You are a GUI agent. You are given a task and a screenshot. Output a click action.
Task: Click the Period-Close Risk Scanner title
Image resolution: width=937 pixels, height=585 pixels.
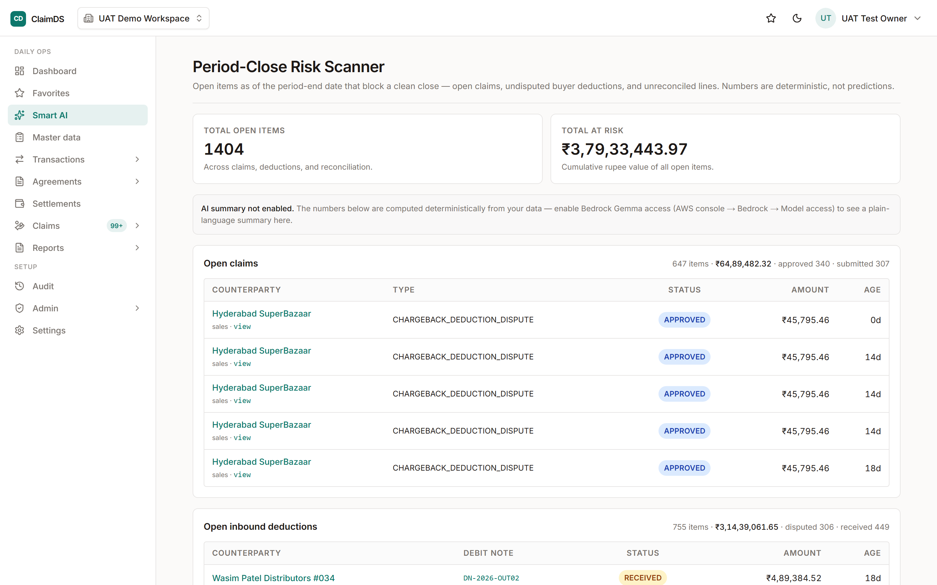pos(289,67)
